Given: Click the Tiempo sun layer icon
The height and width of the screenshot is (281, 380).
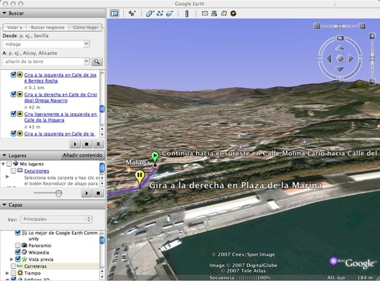Looking at the screenshot, I should pyautogui.click(x=20, y=273).
